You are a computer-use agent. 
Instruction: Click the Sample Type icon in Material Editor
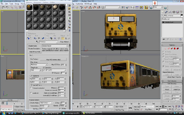point(70,5)
